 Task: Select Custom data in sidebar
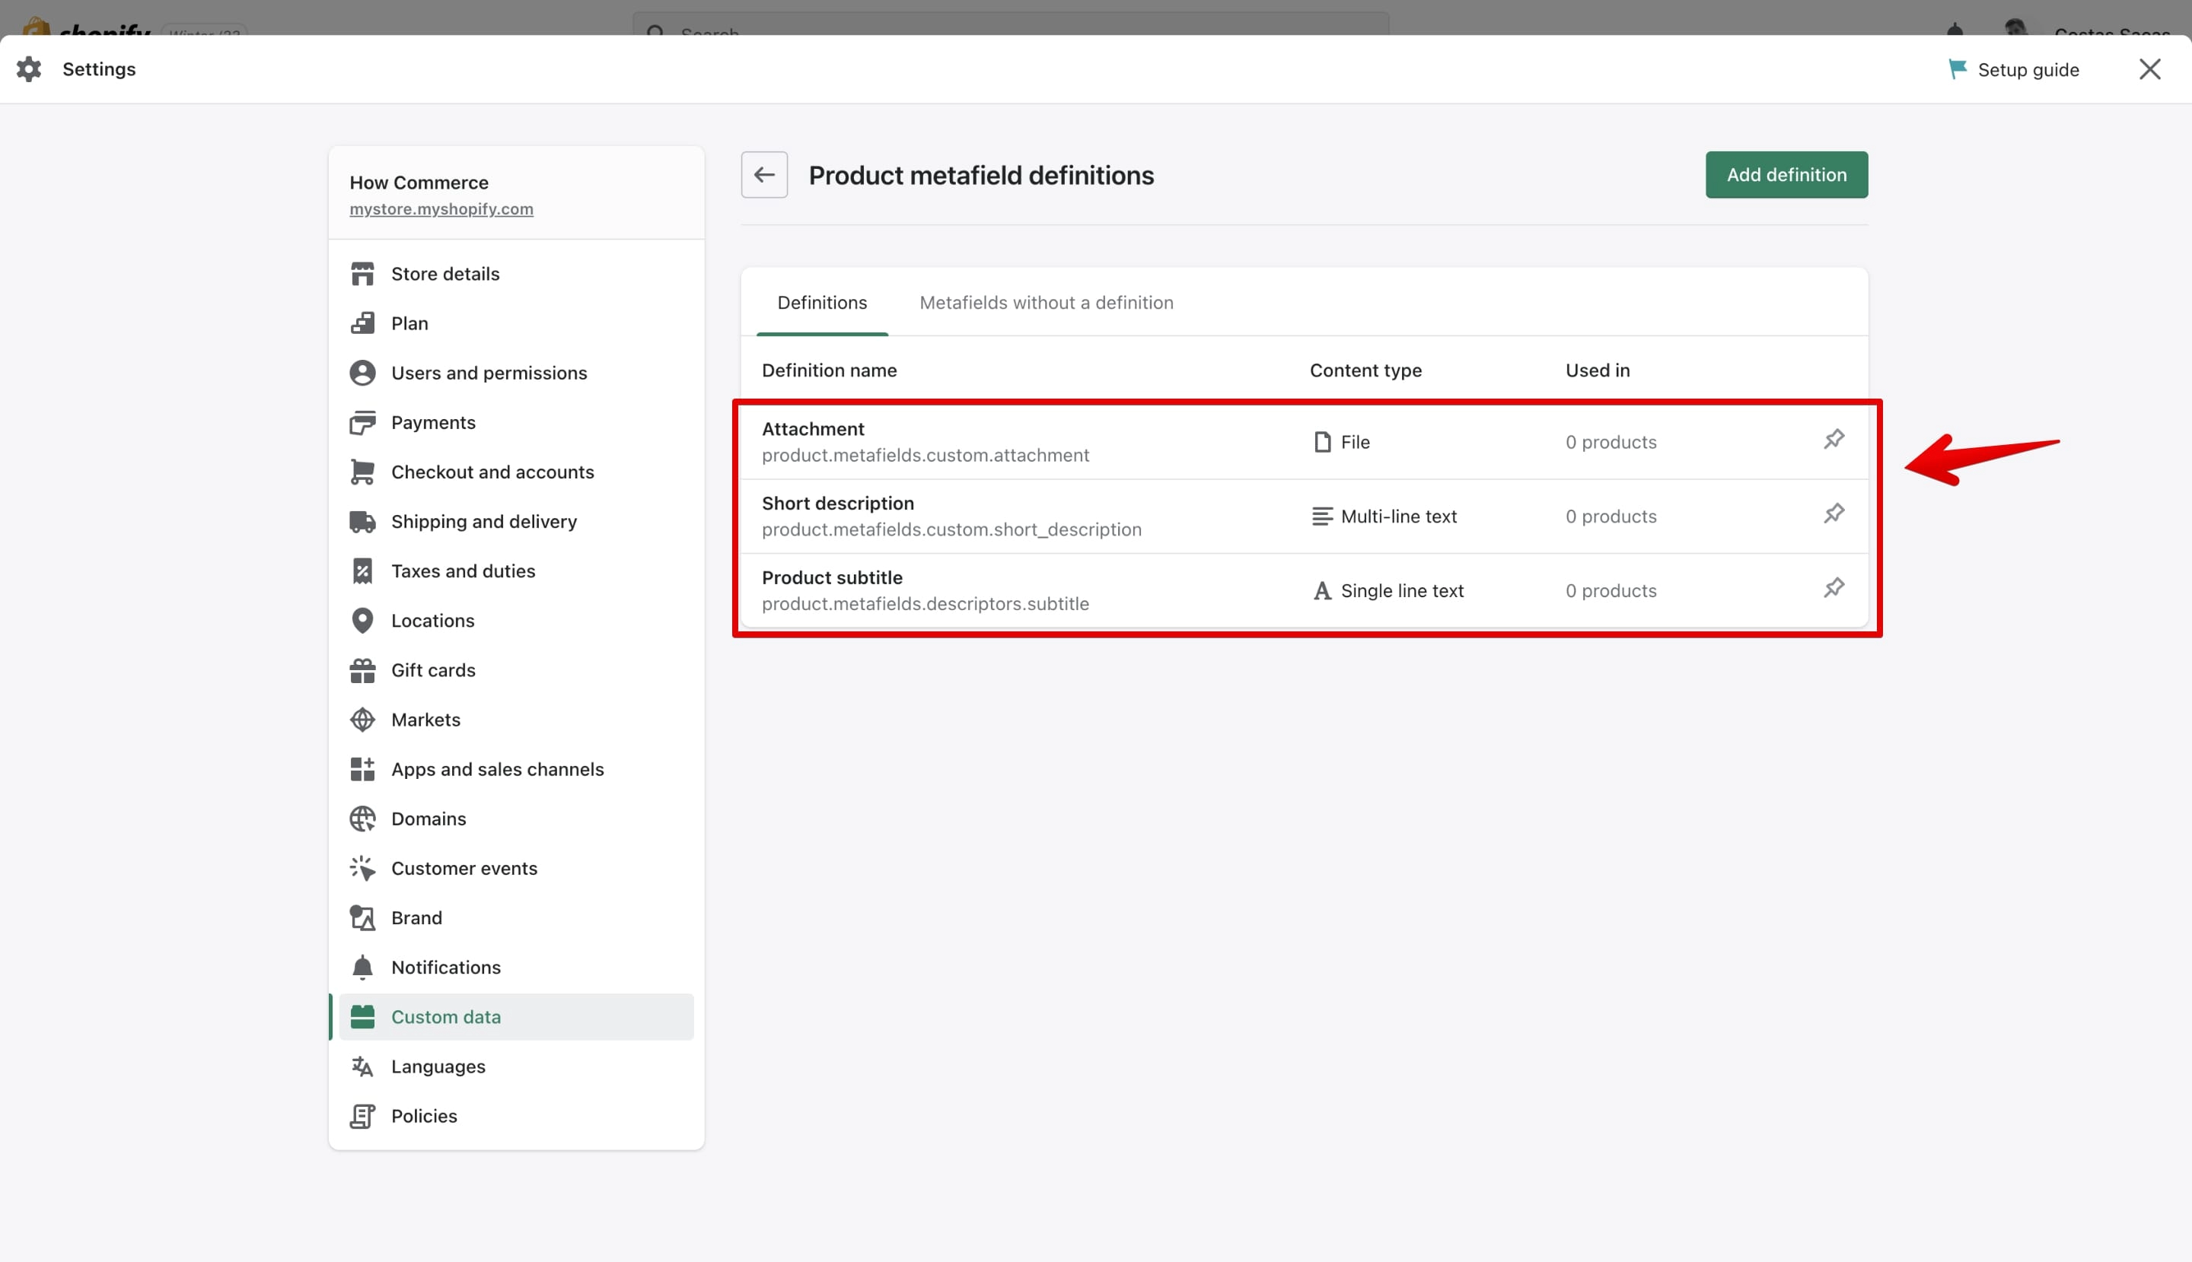516,1017
